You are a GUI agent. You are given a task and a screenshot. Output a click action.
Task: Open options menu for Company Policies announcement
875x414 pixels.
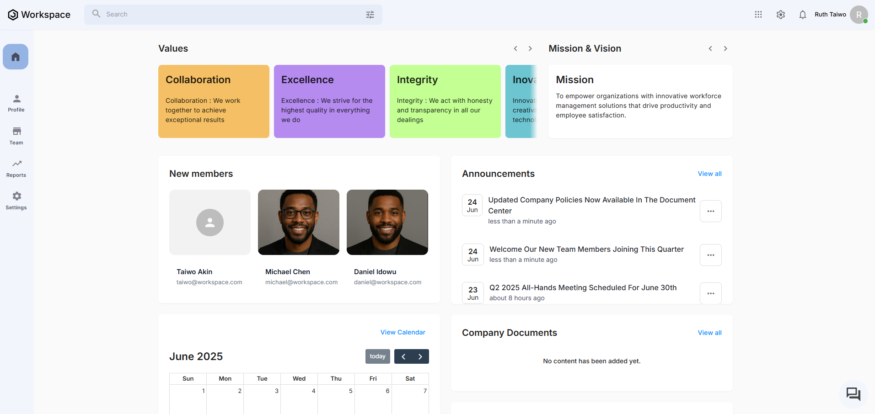point(710,211)
